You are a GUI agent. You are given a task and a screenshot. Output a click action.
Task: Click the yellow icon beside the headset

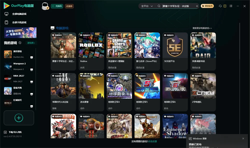pos(225,6)
